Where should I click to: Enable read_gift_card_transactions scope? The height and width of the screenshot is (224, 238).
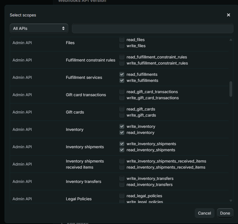coord(122,92)
